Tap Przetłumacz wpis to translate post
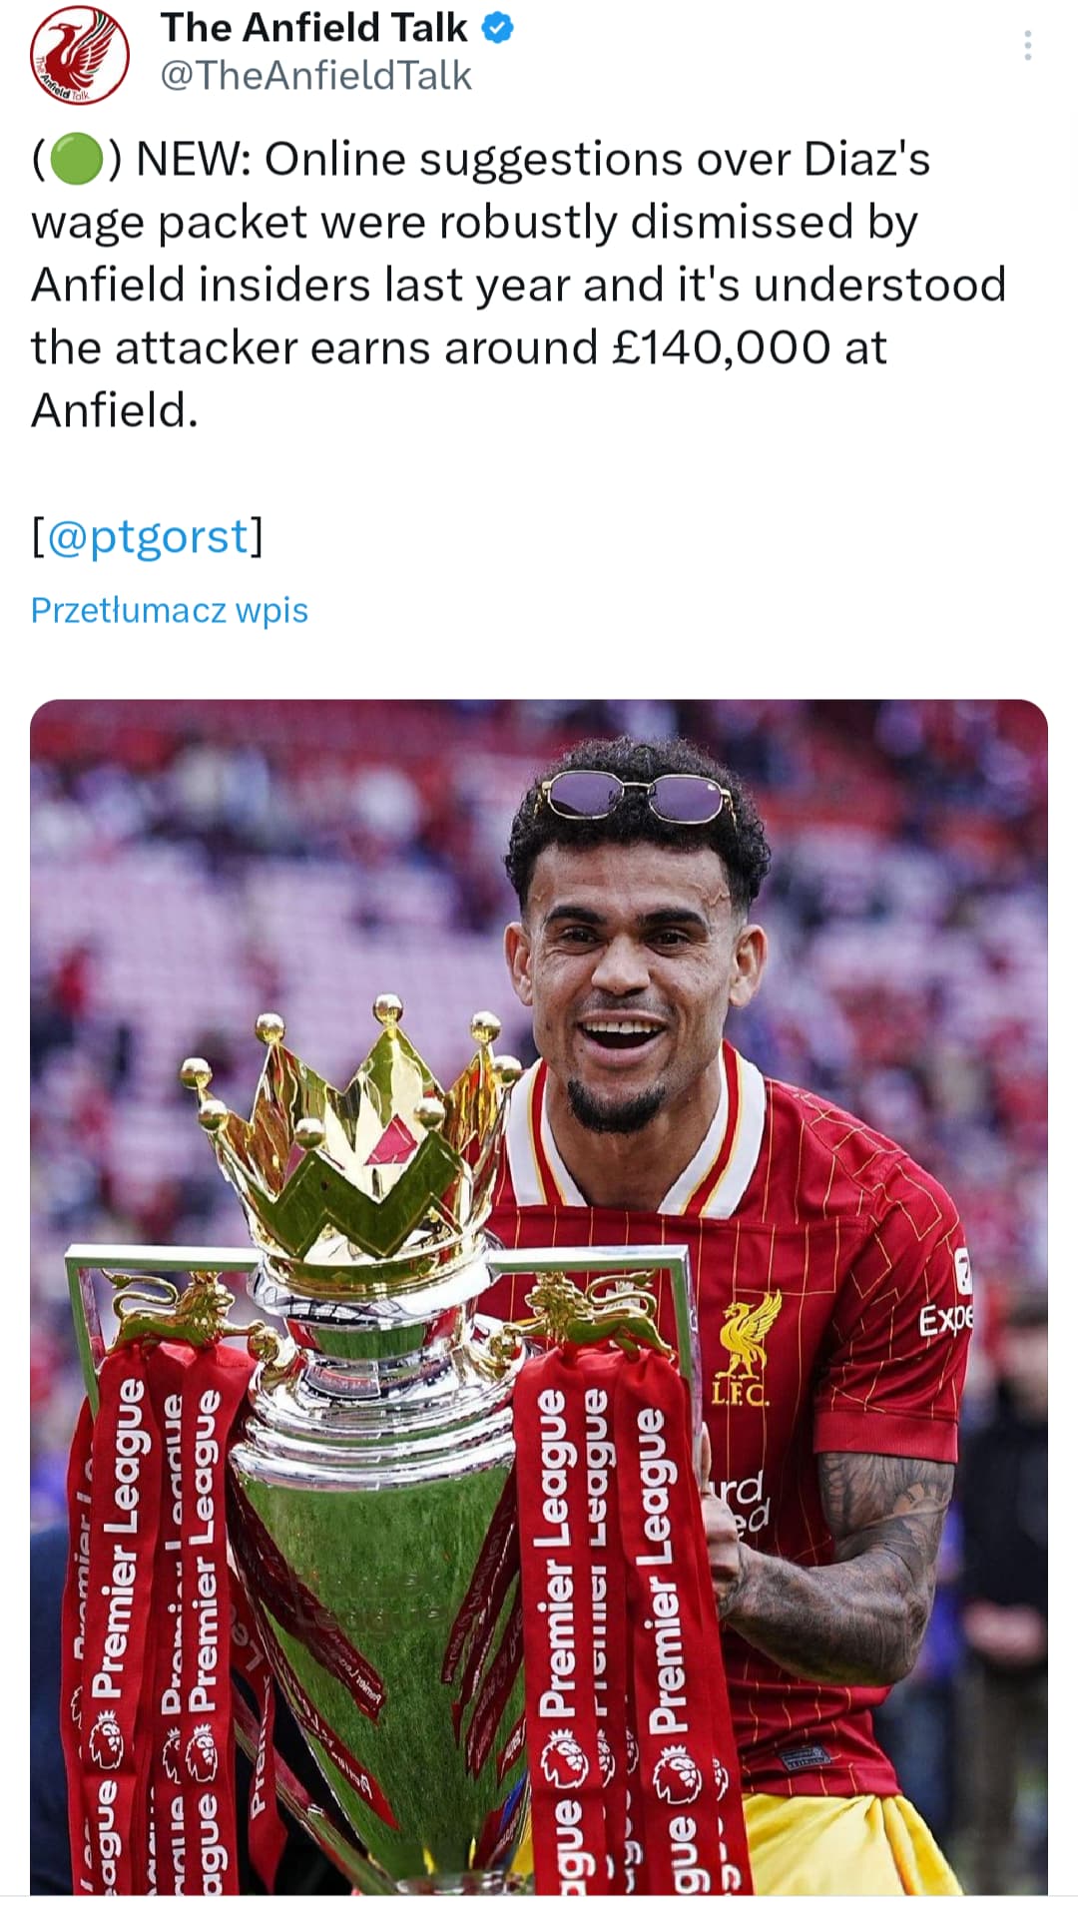Image resolution: width=1078 pixels, height=1920 pixels. [170, 610]
